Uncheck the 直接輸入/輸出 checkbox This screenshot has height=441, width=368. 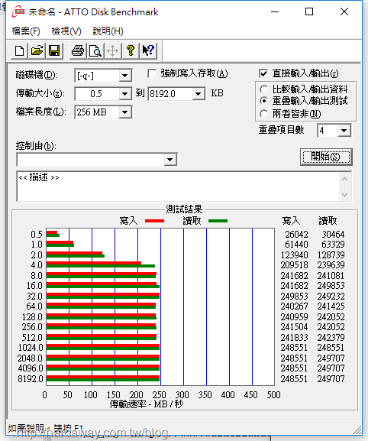coord(263,73)
